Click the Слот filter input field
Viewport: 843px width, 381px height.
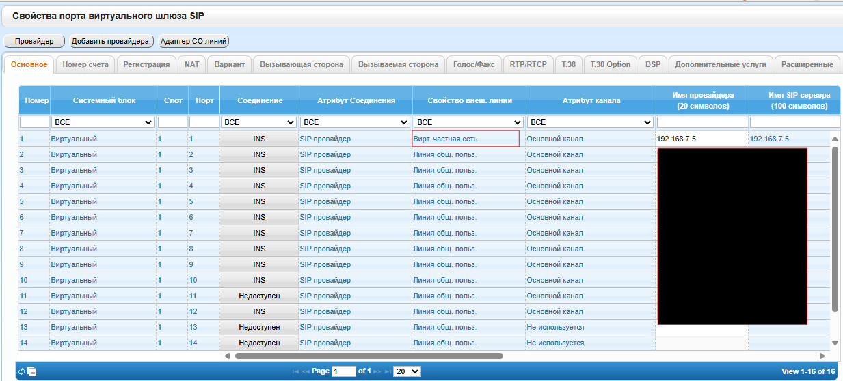click(172, 122)
